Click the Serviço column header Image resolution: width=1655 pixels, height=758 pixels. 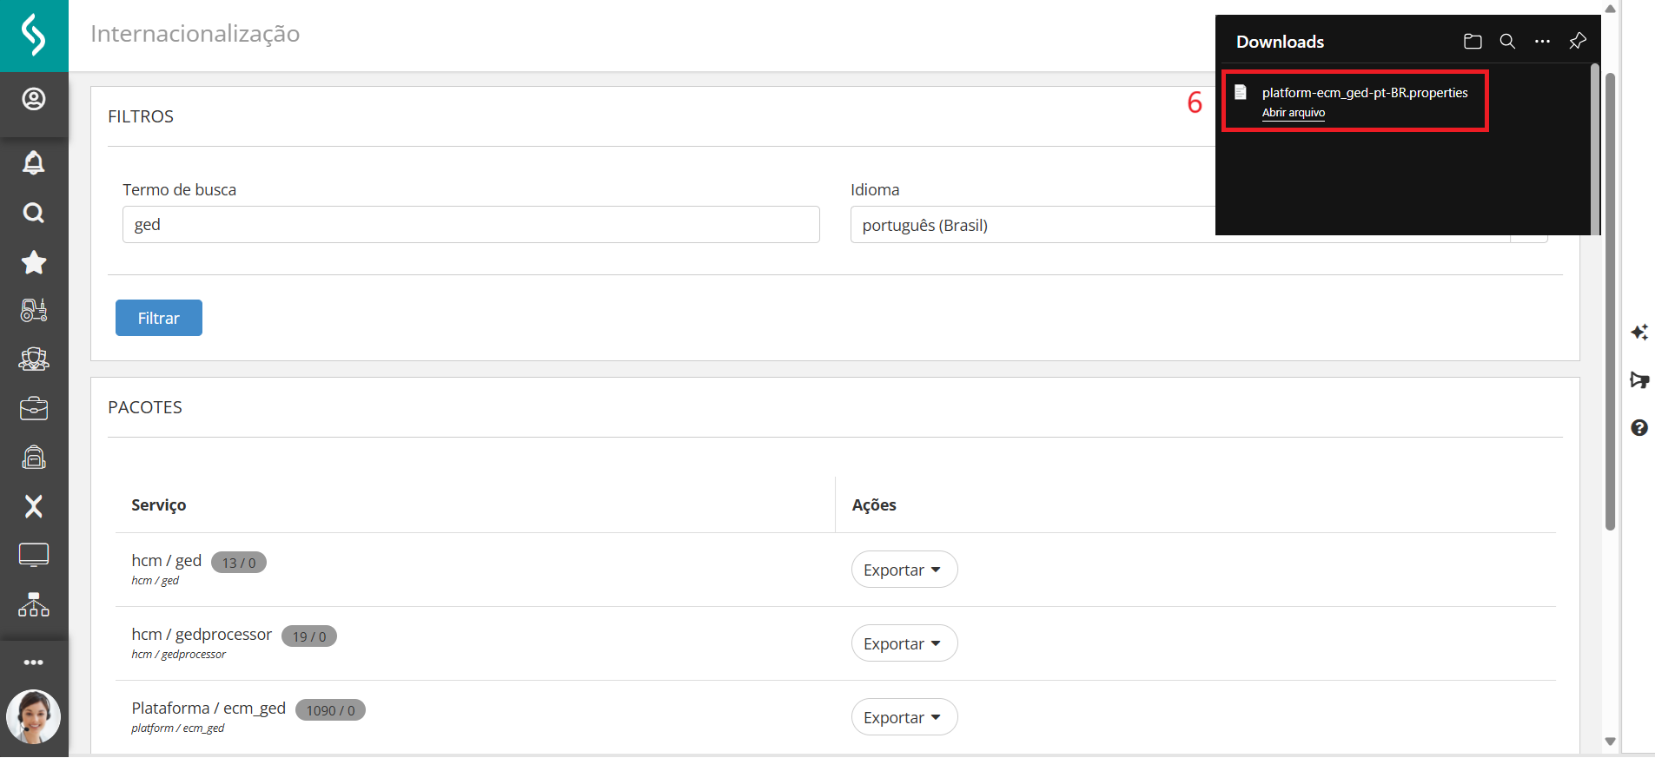[159, 505]
